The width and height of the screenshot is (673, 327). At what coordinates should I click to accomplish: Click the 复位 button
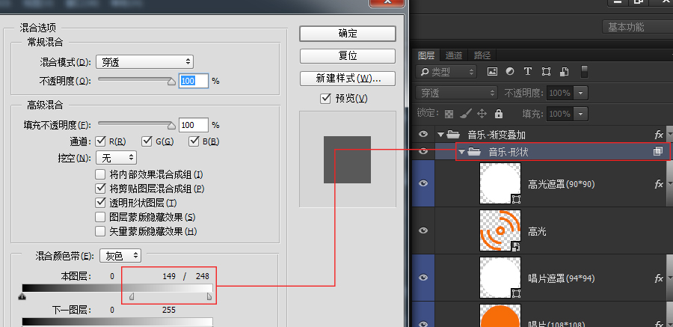(x=348, y=56)
